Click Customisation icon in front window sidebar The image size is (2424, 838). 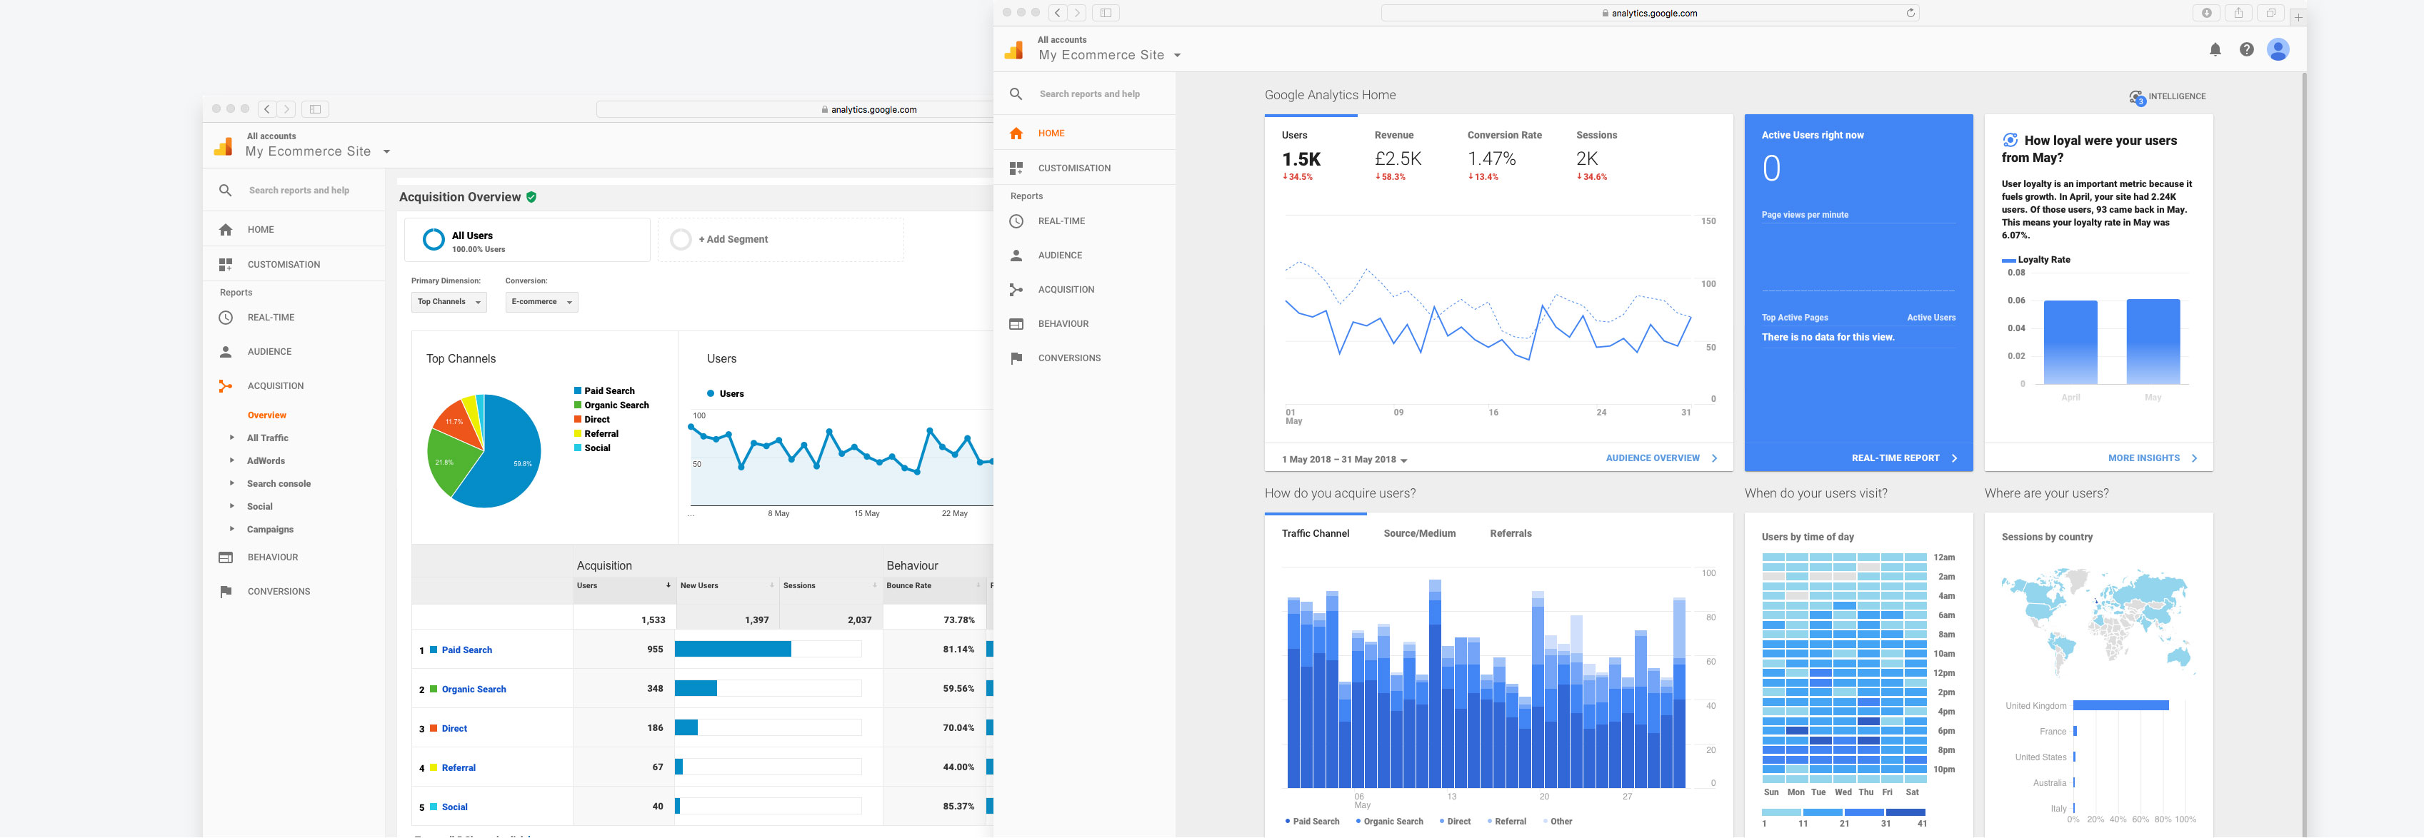(1016, 168)
